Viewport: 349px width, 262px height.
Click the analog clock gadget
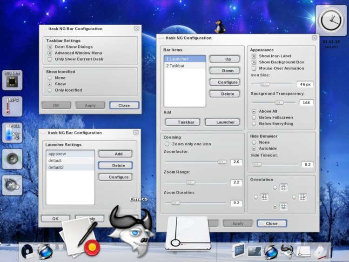point(331,20)
